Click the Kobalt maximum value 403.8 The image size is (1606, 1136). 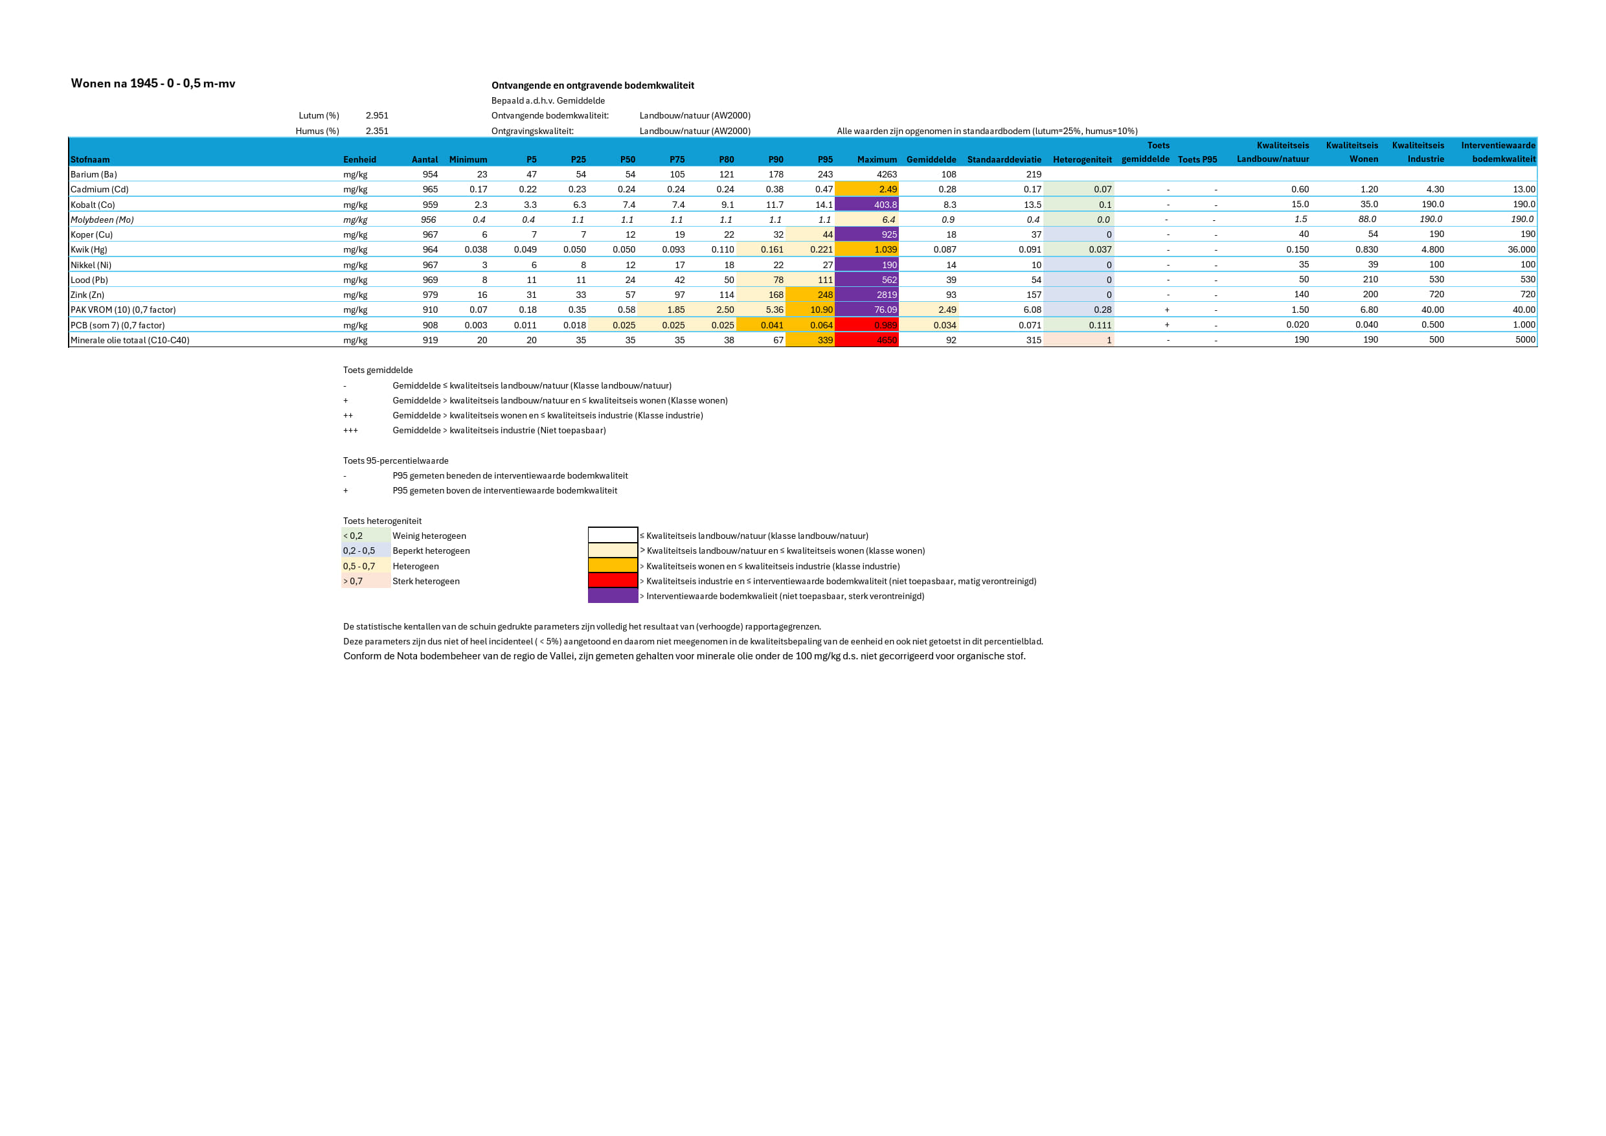coord(884,204)
